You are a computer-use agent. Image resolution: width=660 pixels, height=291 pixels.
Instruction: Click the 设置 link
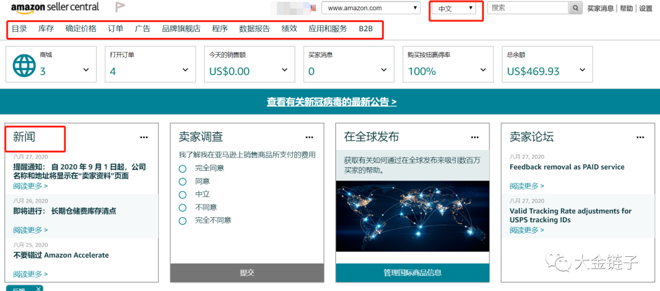(646, 9)
